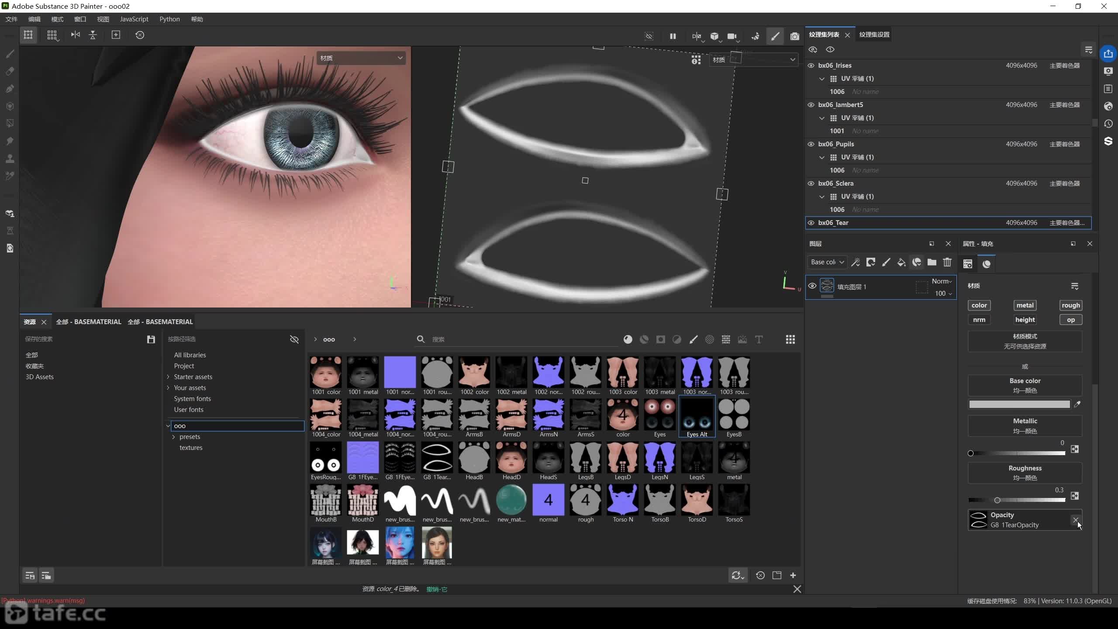Click the Metallic 均一颜色 button
Image resolution: width=1118 pixels, height=629 pixels.
1025,426
